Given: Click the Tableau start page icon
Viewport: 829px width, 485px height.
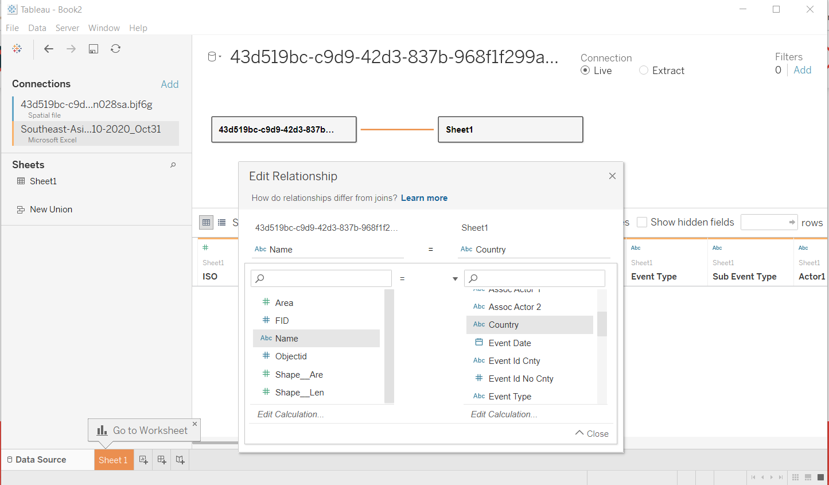Looking at the screenshot, I should (17, 49).
